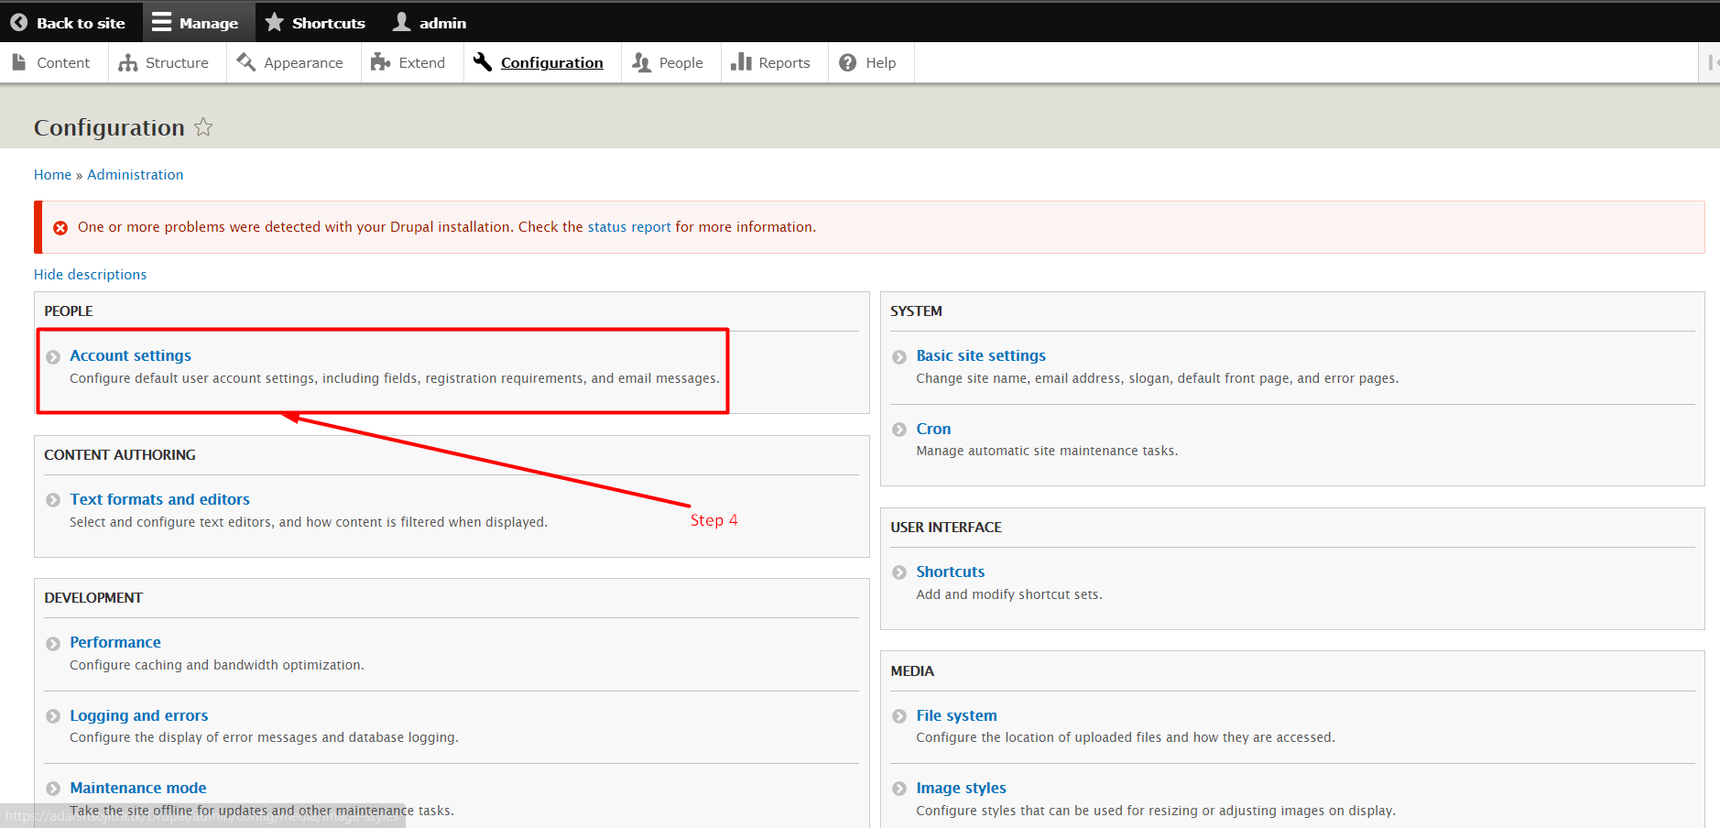Open the Extend menu item
Image resolution: width=1720 pixels, height=828 pixels.
click(x=412, y=62)
